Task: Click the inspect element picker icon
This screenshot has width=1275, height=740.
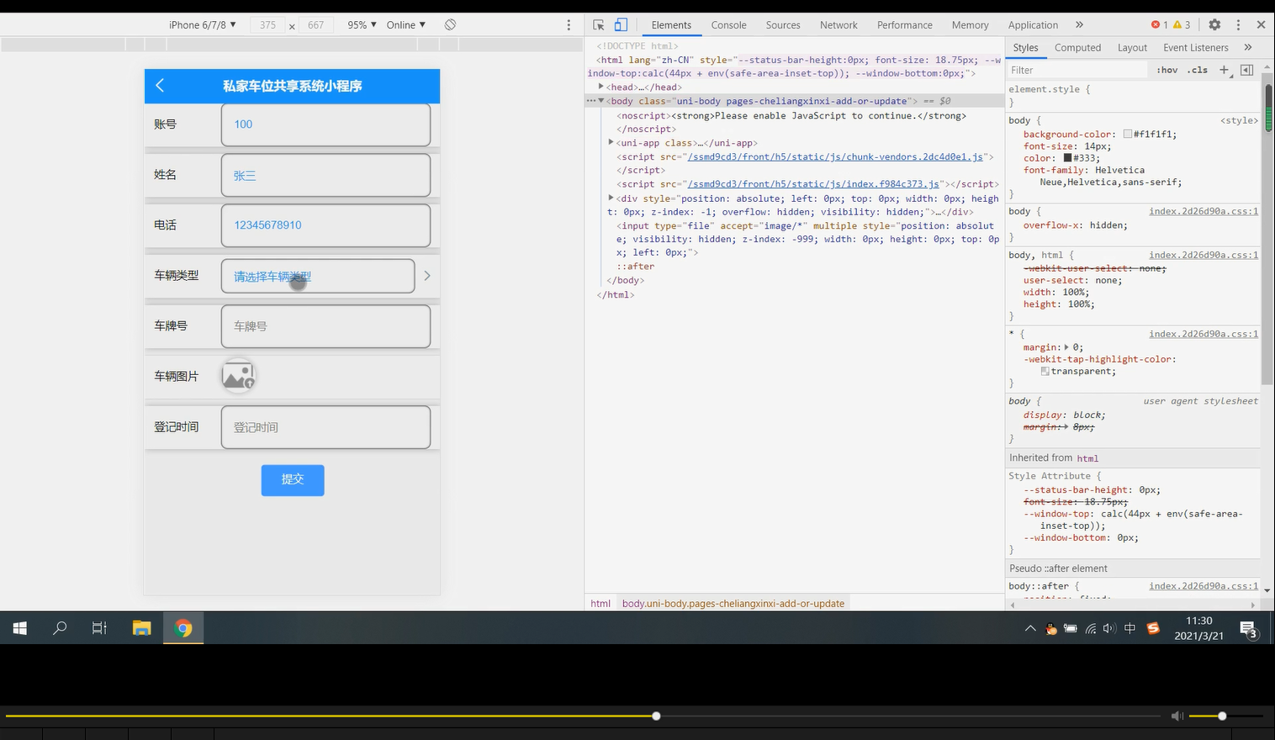Action: pyautogui.click(x=599, y=25)
